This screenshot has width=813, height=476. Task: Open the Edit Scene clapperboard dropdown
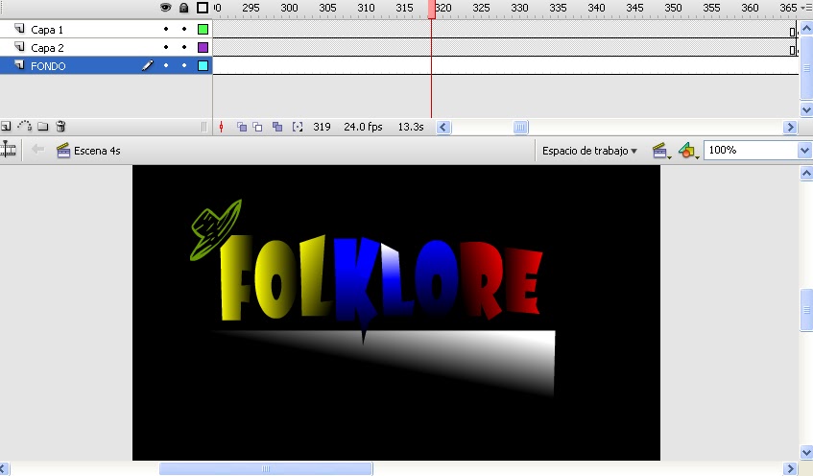pos(661,151)
